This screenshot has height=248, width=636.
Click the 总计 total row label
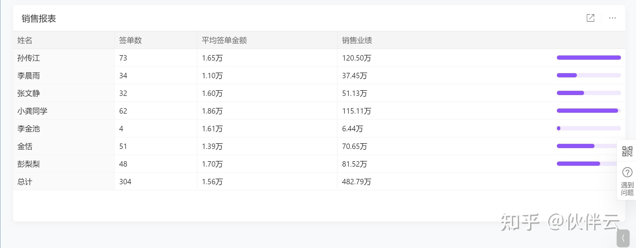click(x=25, y=182)
